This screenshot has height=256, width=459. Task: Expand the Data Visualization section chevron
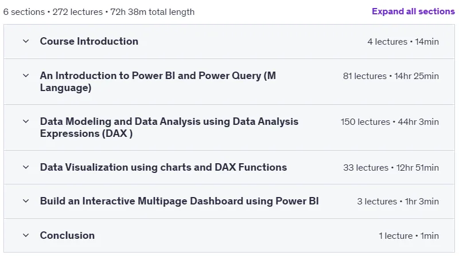26,167
